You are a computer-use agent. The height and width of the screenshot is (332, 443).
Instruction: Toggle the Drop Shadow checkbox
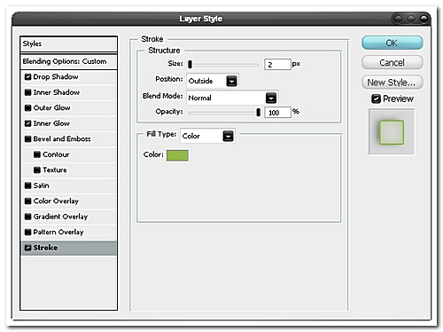[x=27, y=77]
